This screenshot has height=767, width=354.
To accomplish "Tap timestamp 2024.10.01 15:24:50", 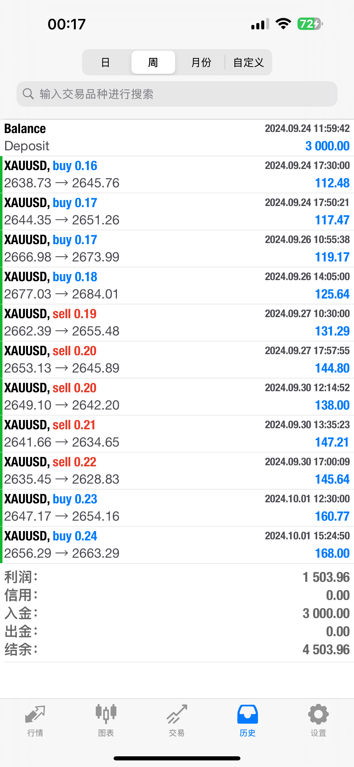I will (x=307, y=536).
